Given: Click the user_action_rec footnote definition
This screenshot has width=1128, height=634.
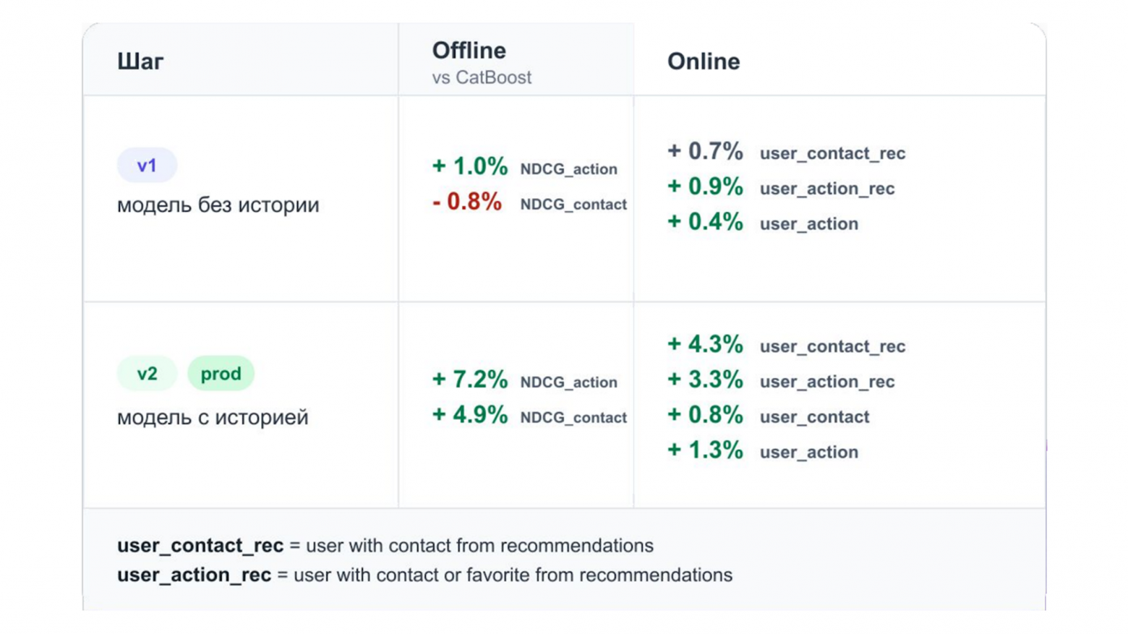Looking at the screenshot, I should pos(424,575).
